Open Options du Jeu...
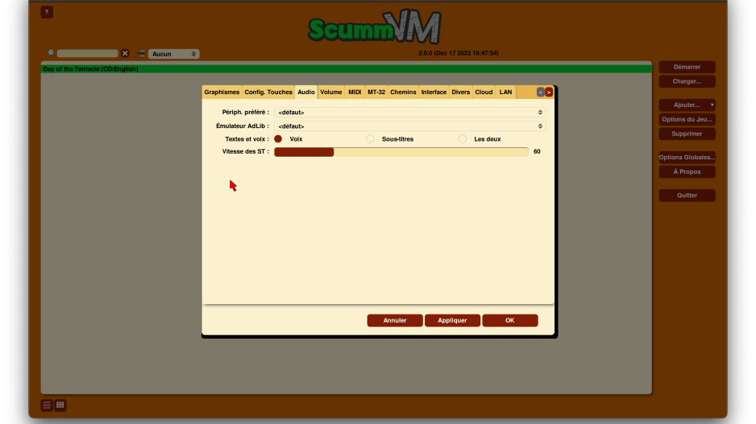 pyautogui.click(x=687, y=119)
